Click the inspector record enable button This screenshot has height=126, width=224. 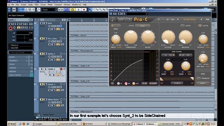coord(10,28)
